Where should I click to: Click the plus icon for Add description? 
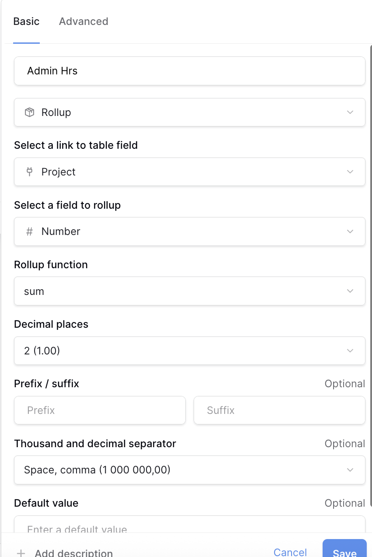click(21, 553)
